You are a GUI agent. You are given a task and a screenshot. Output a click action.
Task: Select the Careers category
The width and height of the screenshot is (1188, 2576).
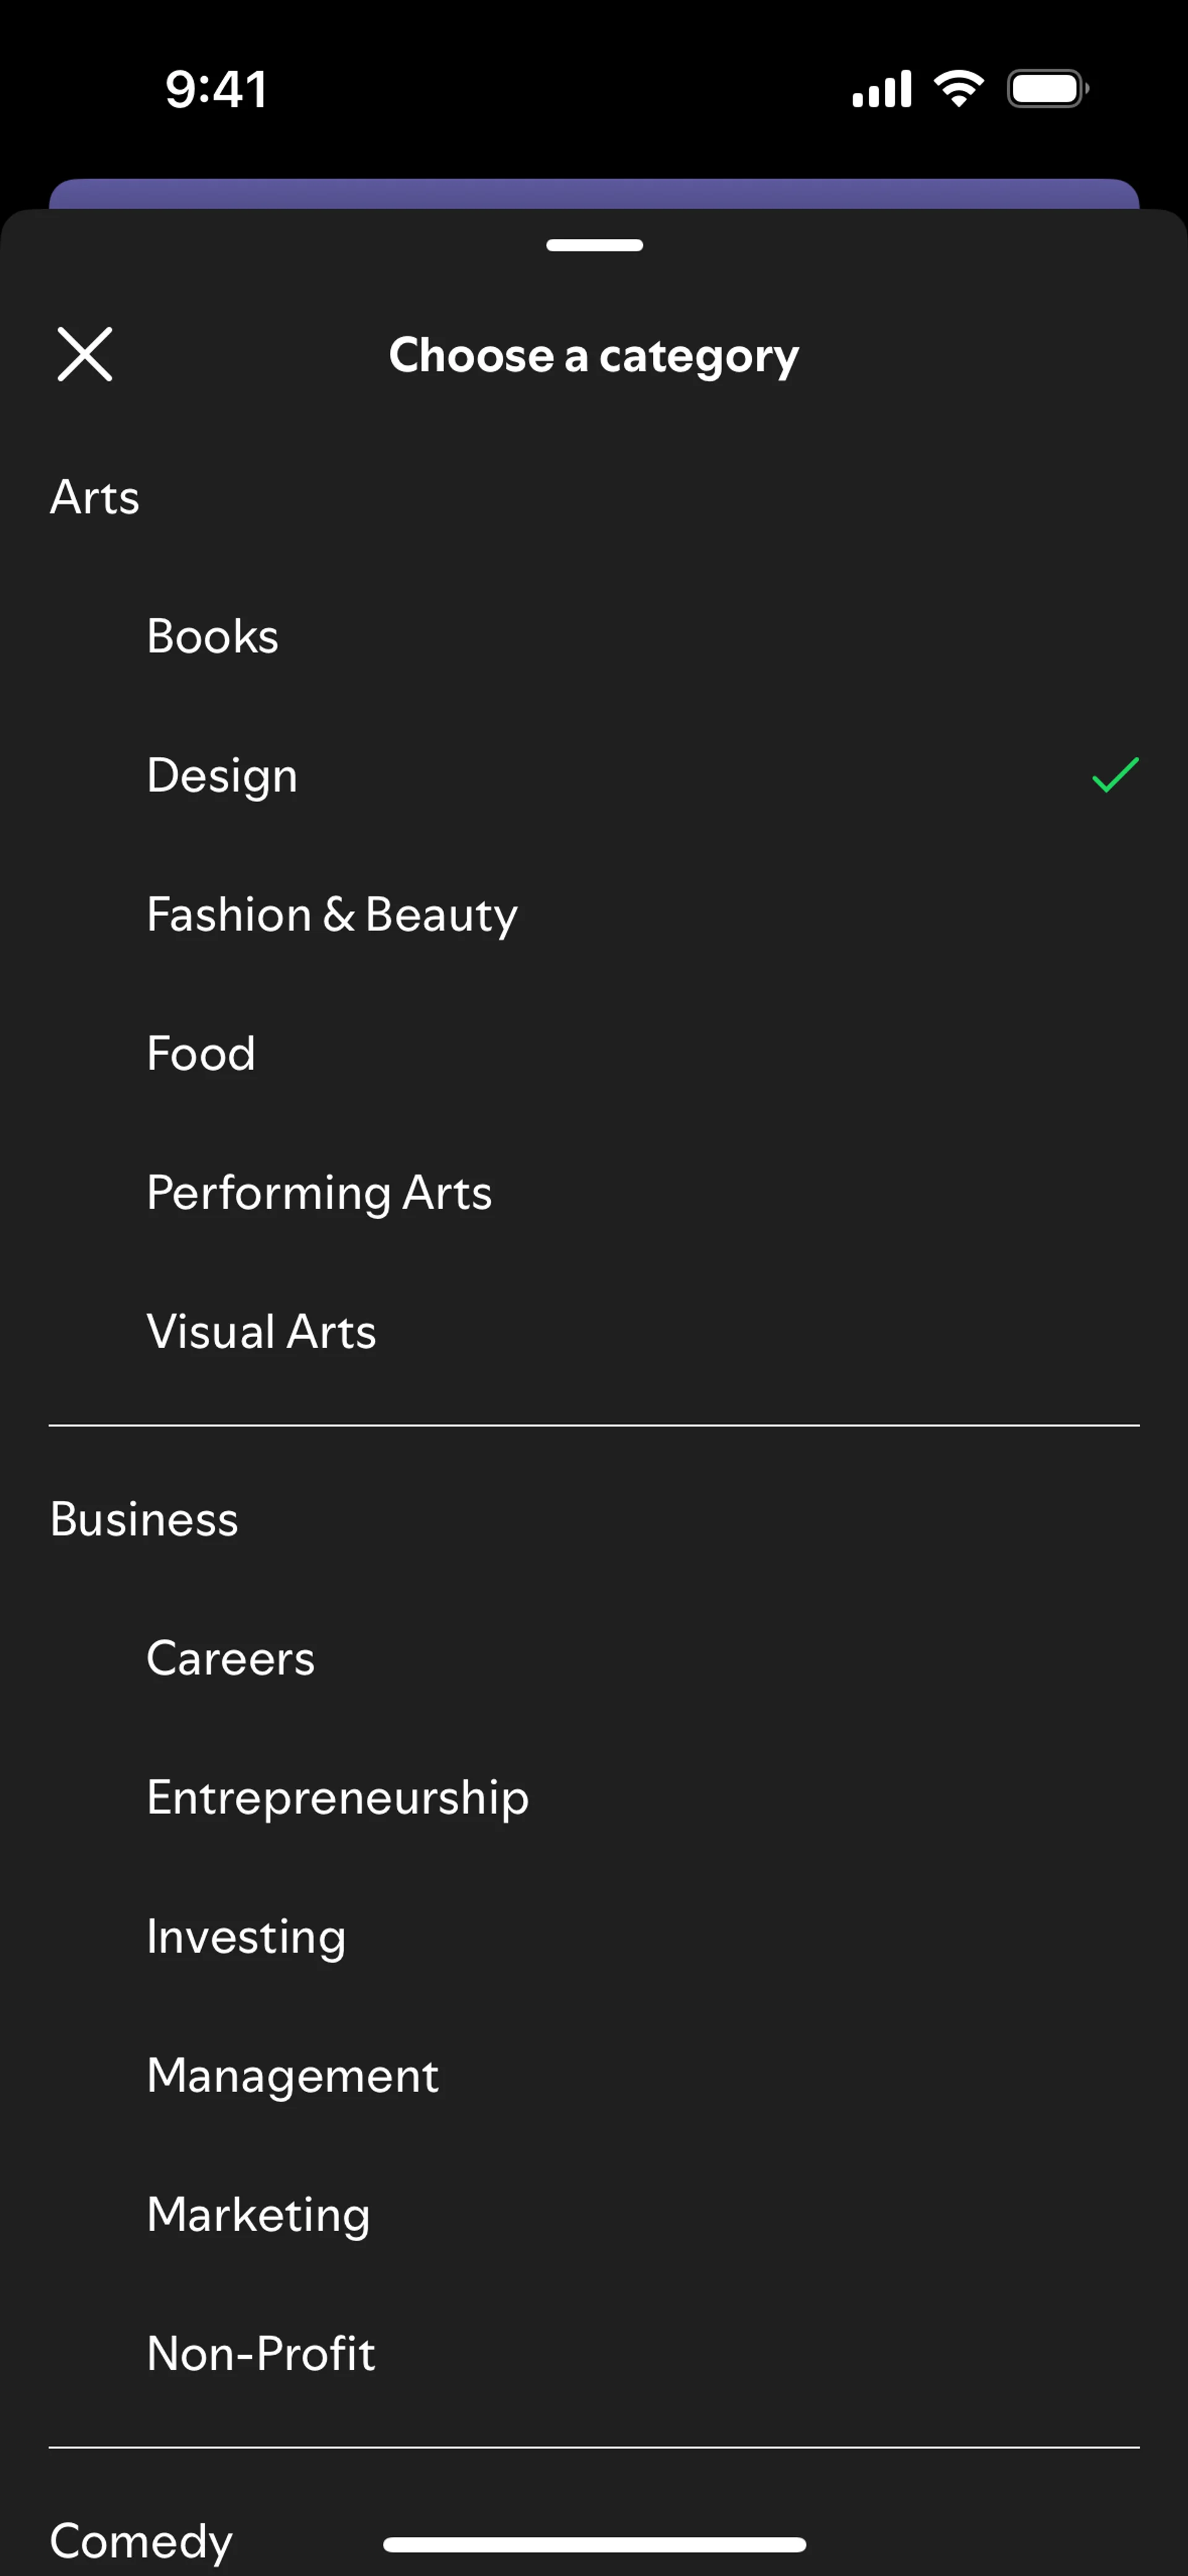pos(230,1658)
